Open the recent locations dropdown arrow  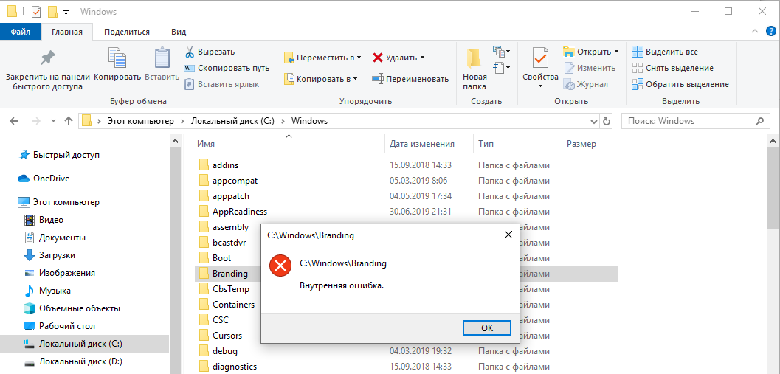point(54,122)
